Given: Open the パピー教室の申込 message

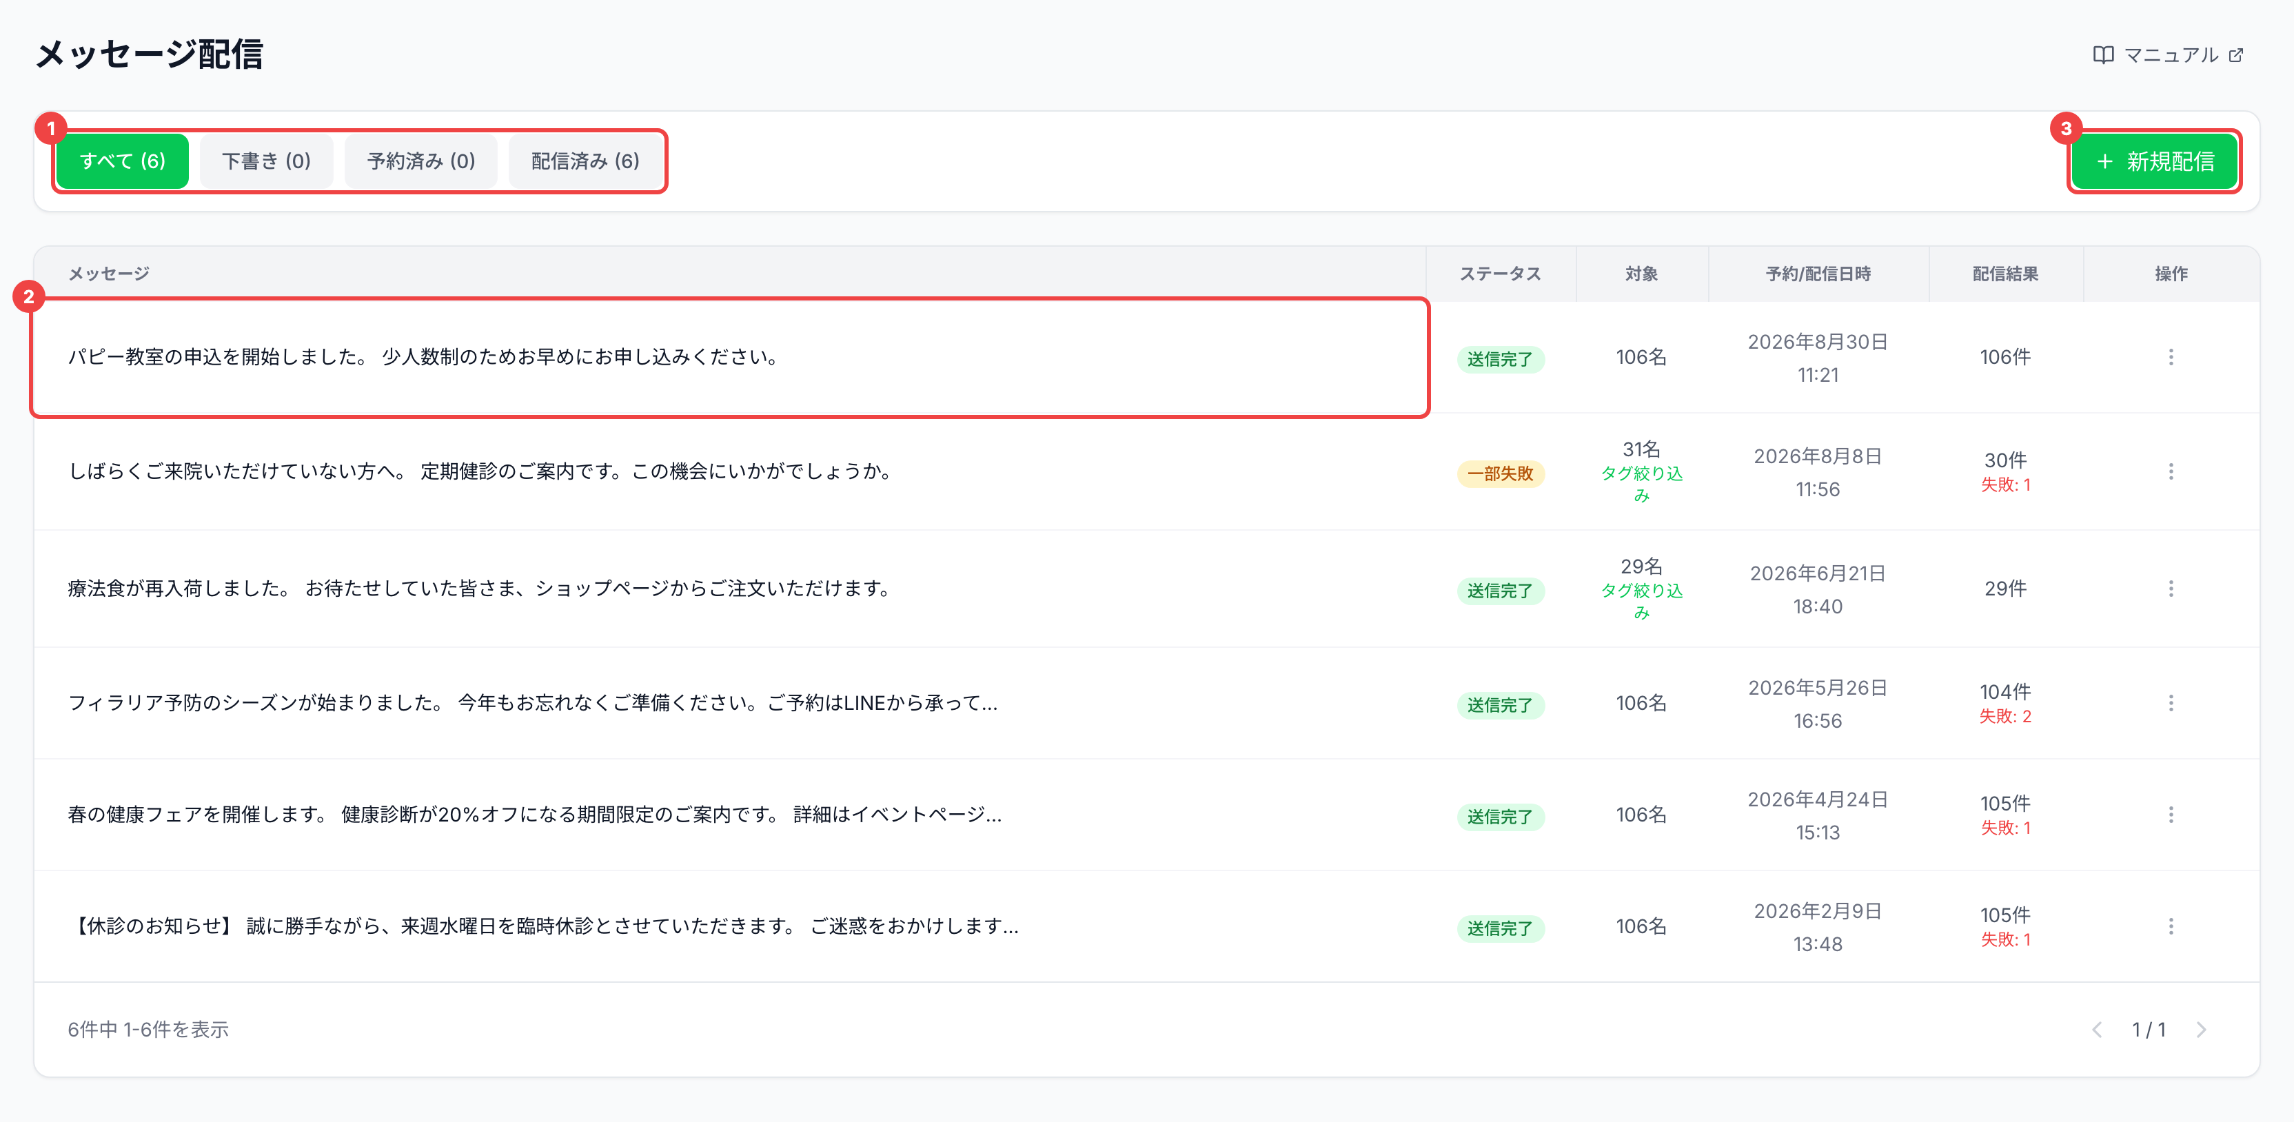Looking at the screenshot, I should (x=424, y=357).
